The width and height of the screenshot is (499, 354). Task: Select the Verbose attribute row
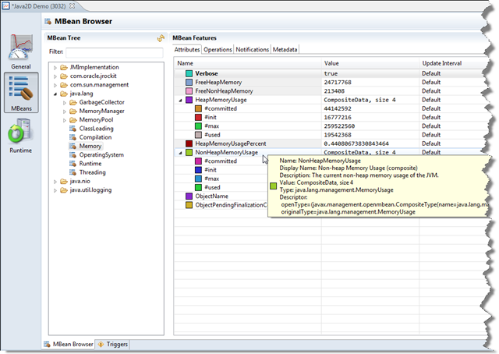331,73
